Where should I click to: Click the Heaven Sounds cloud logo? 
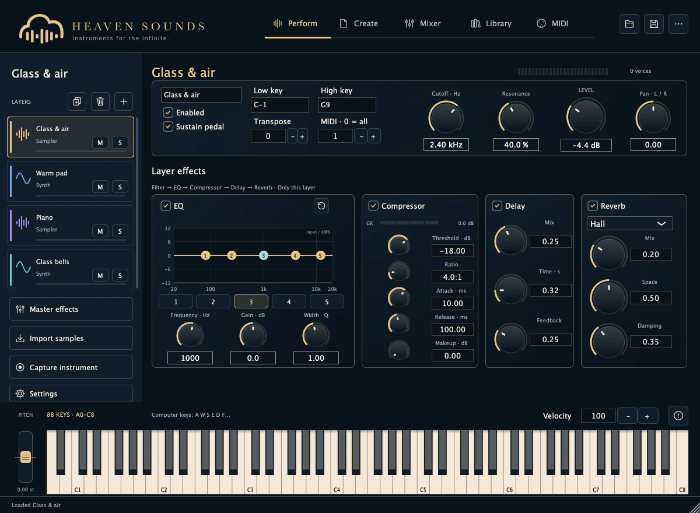(x=41, y=28)
